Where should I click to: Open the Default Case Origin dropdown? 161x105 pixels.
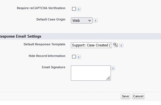(82, 20)
